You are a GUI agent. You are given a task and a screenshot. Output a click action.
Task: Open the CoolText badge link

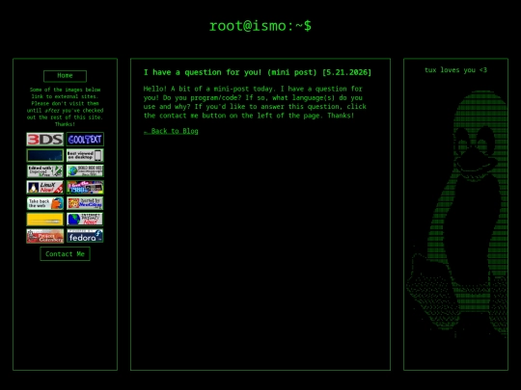(x=85, y=140)
